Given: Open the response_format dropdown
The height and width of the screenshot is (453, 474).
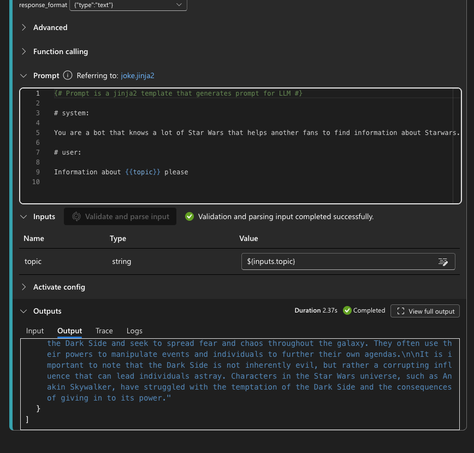Looking at the screenshot, I should coord(128,5).
